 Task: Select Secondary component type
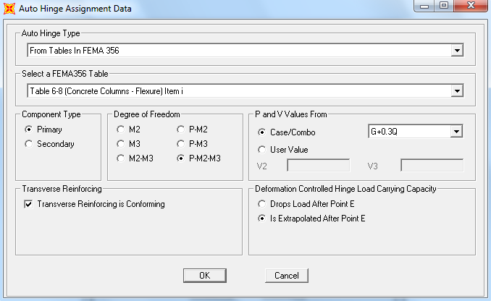pyautogui.click(x=28, y=144)
